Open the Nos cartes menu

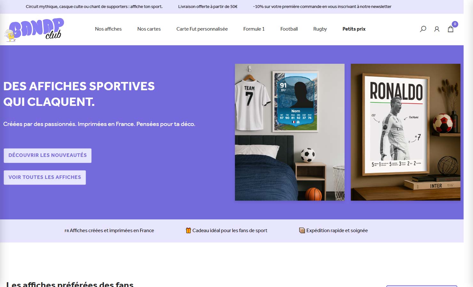point(149,29)
